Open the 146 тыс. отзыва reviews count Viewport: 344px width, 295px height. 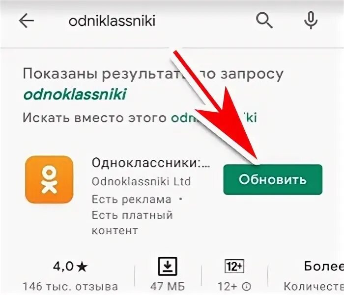point(70,286)
